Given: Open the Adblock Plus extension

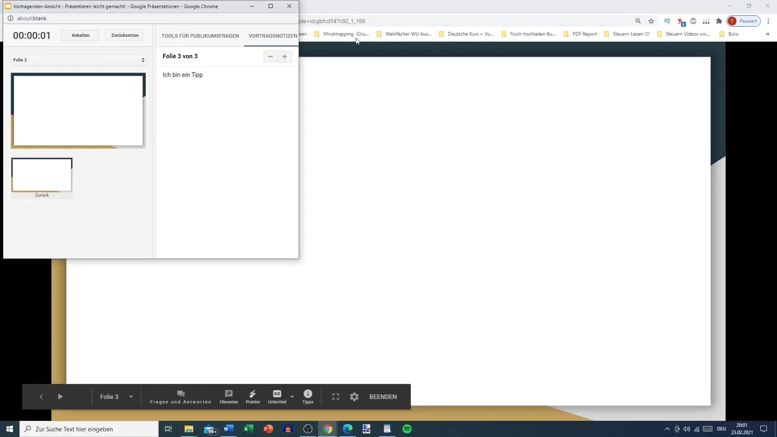Looking at the screenshot, I should (x=693, y=21).
